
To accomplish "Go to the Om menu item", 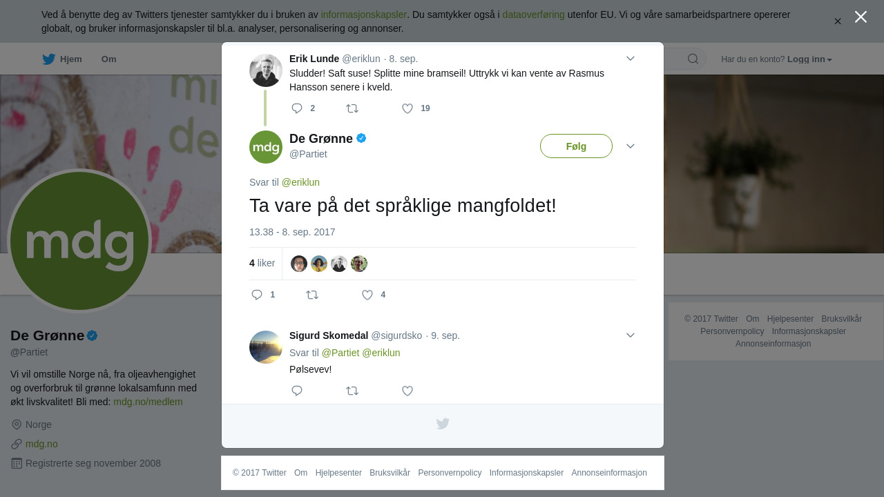I will point(108,59).
